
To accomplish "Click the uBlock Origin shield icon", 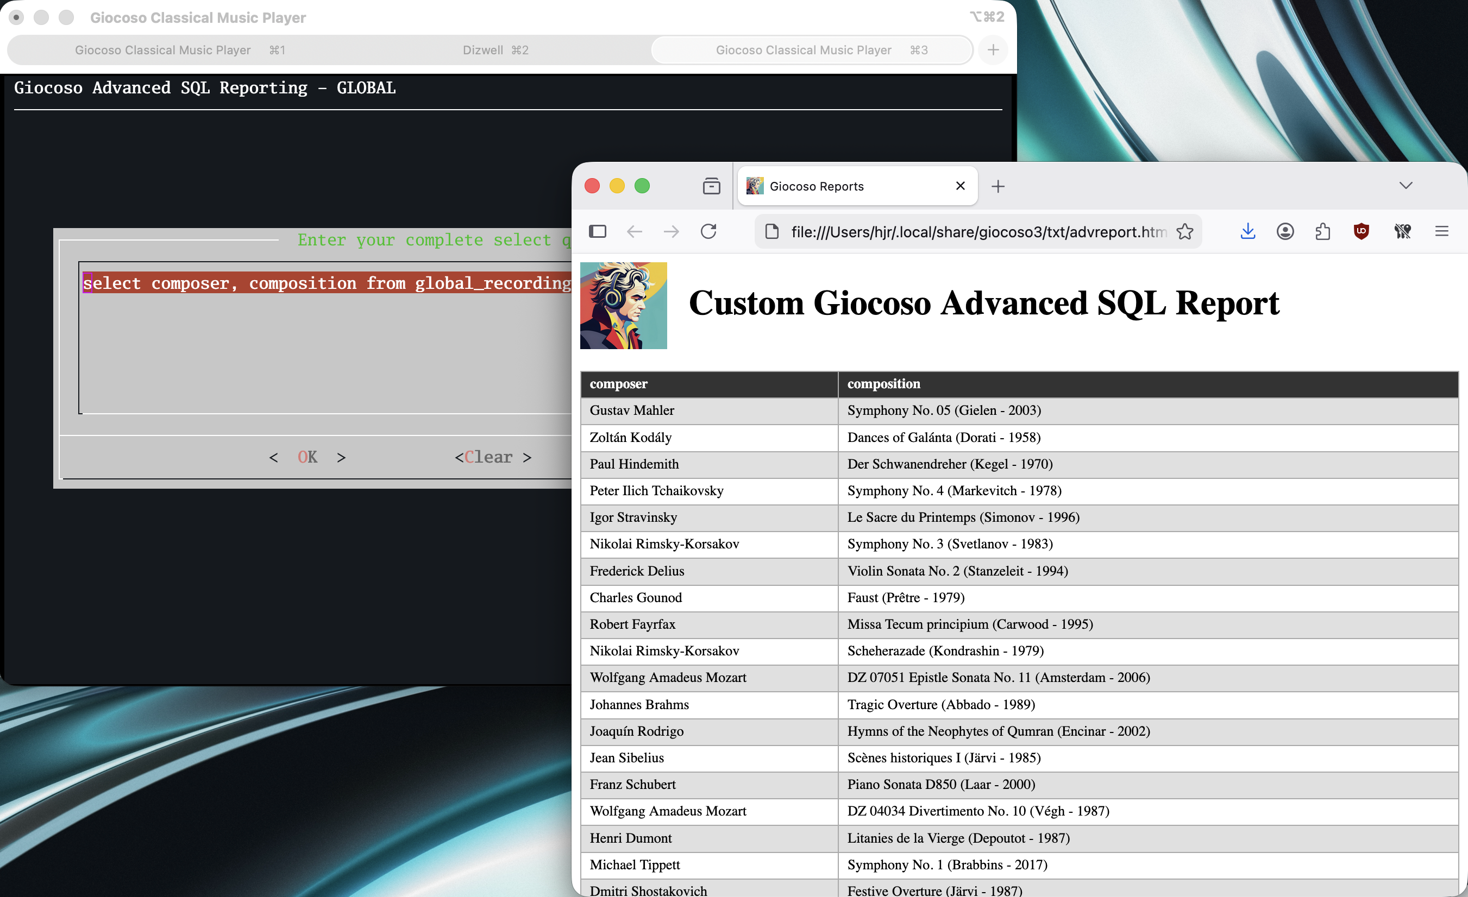I will [x=1362, y=231].
